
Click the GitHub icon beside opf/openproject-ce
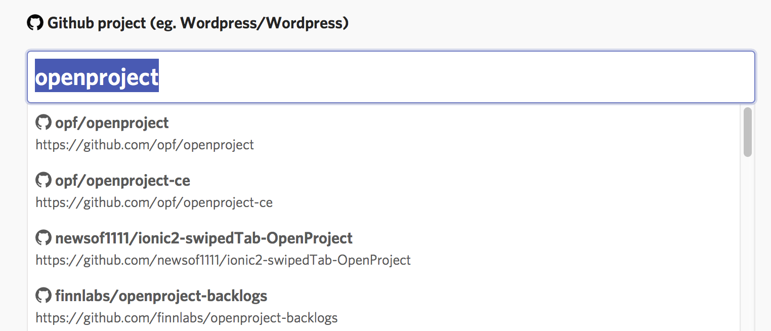(44, 180)
